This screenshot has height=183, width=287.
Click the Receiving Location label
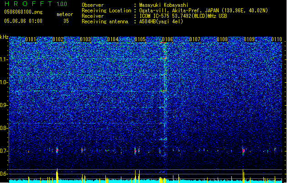[106, 11]
